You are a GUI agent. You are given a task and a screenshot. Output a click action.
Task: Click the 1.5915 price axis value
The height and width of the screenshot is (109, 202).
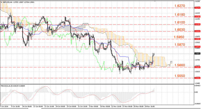(x=197, y=42)
